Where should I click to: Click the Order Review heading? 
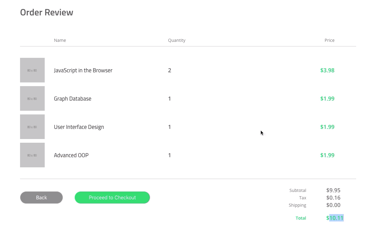click(47, 12)
